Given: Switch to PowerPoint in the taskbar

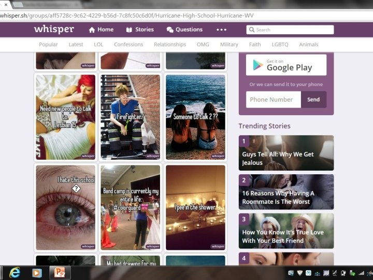Looking at the screenshot, I should [60, 273].
